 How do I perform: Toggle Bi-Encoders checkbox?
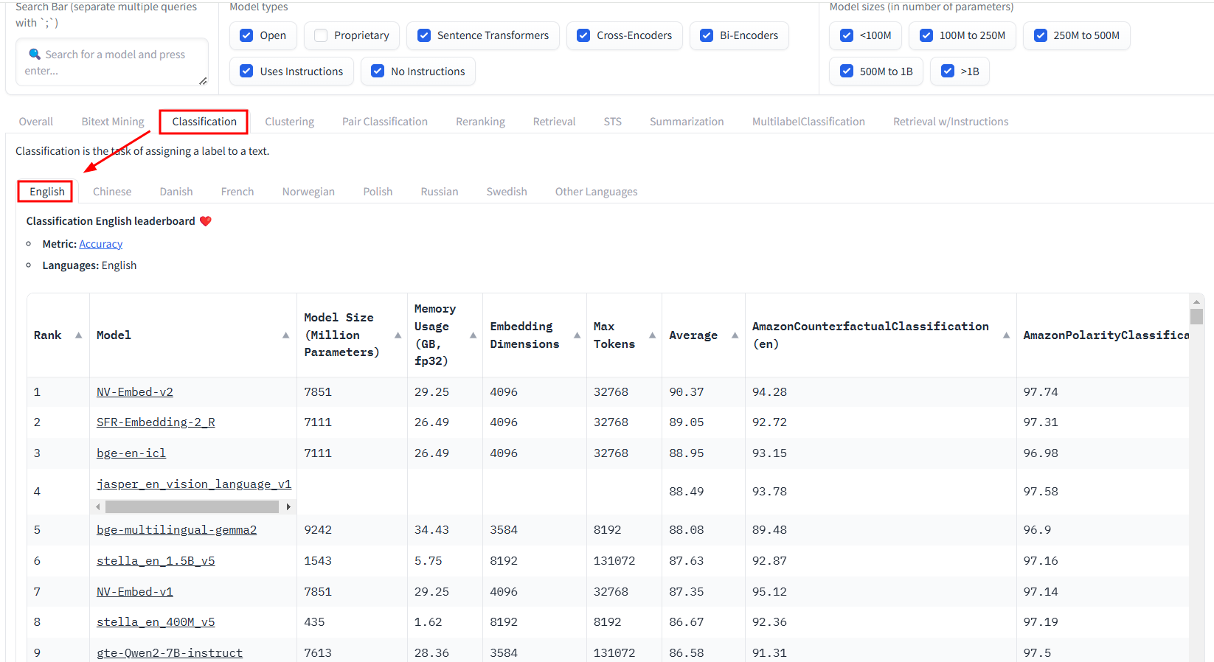tap(707, 35)
